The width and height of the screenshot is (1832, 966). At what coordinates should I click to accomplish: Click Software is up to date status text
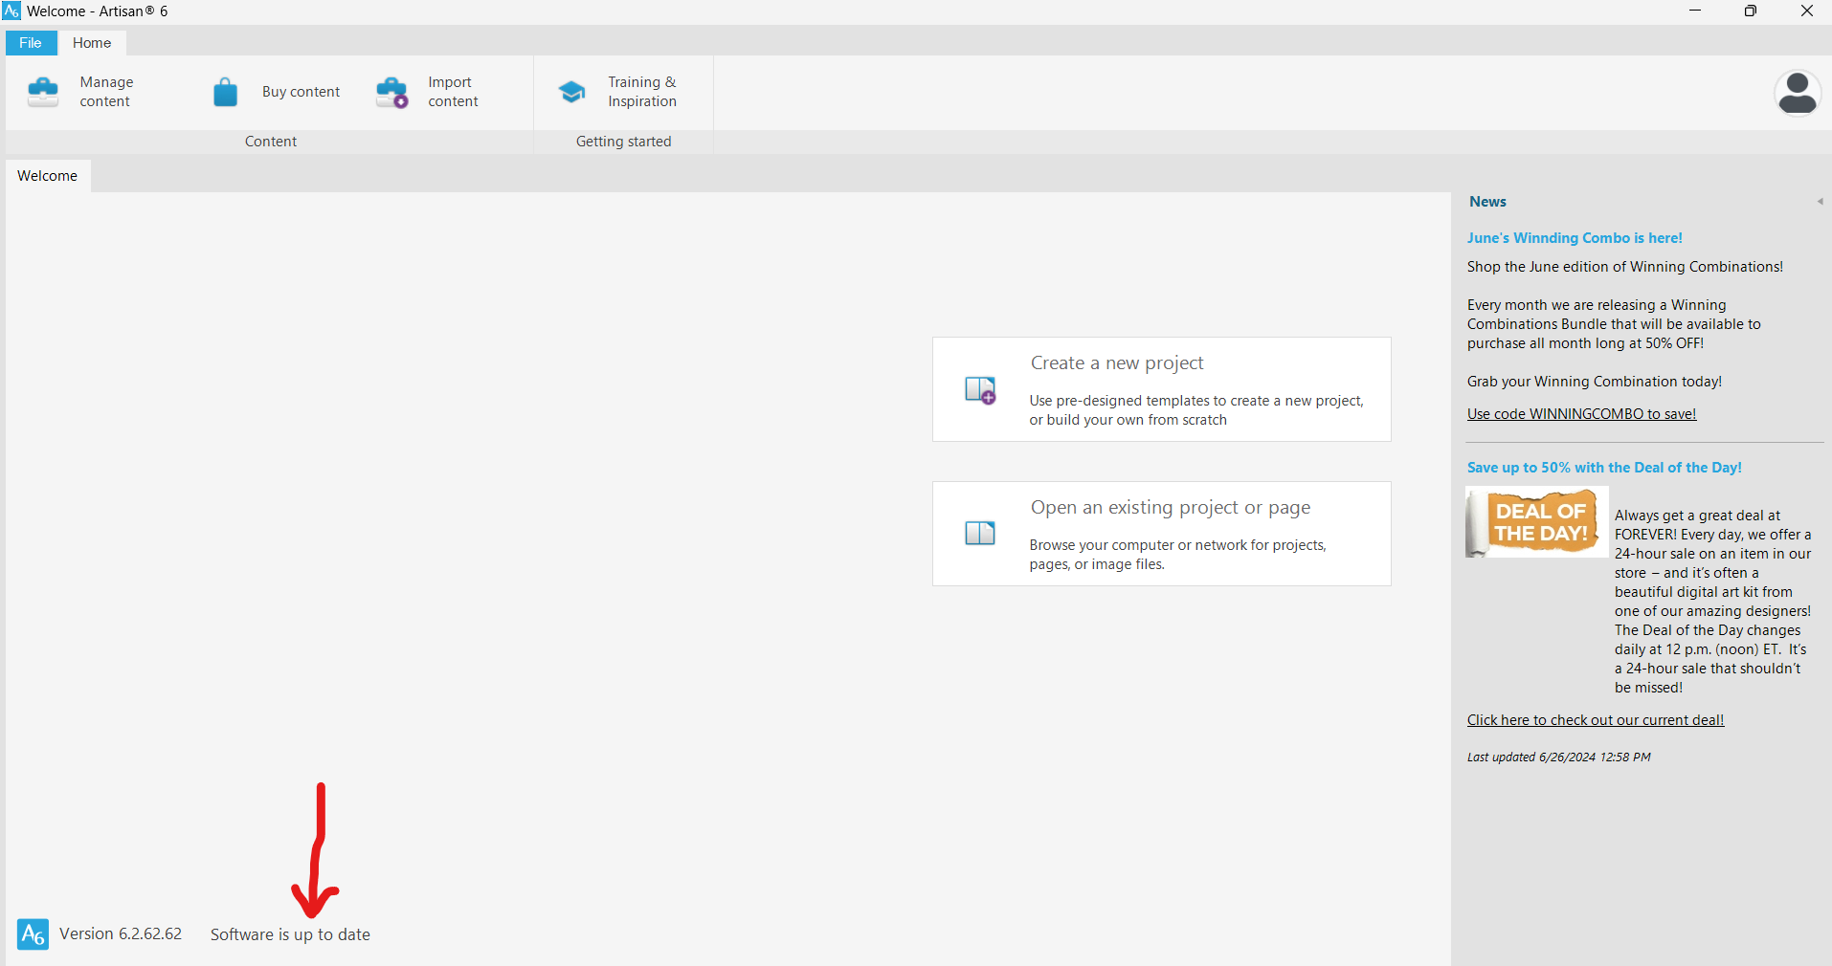pos(290,934)
